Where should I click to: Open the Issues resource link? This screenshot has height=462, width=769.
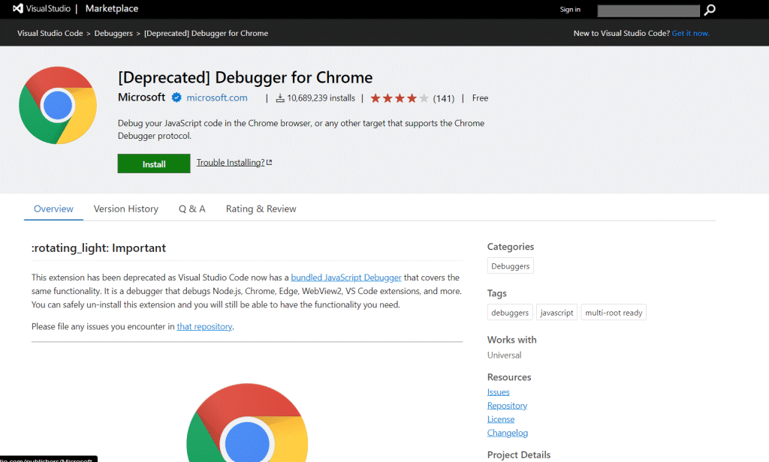pyautogui.click(x=499, y=392)
